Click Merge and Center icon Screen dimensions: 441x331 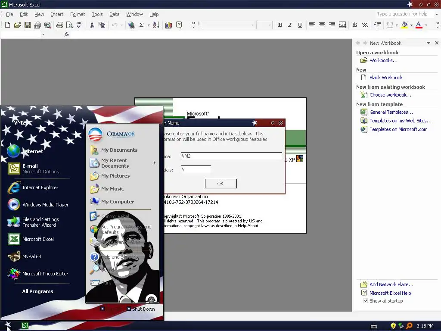coord(342,25)
